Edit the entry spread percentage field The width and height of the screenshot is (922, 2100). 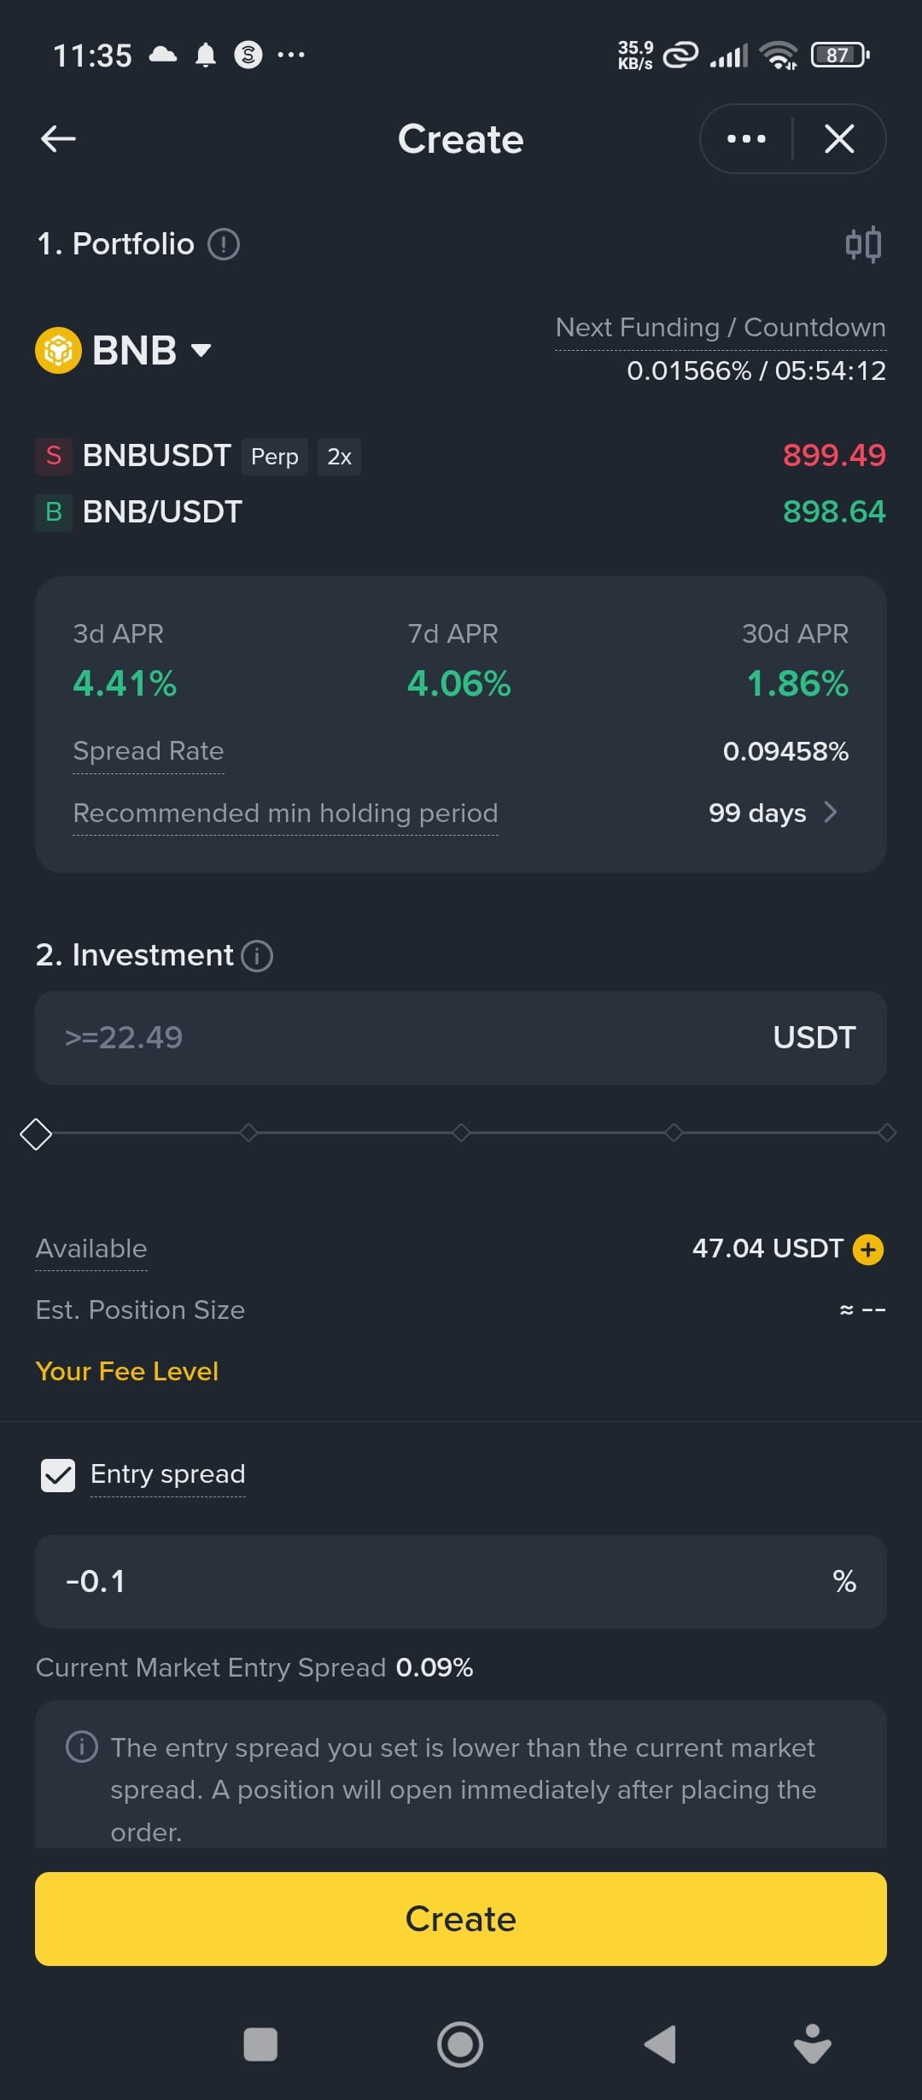[427, 1582]
